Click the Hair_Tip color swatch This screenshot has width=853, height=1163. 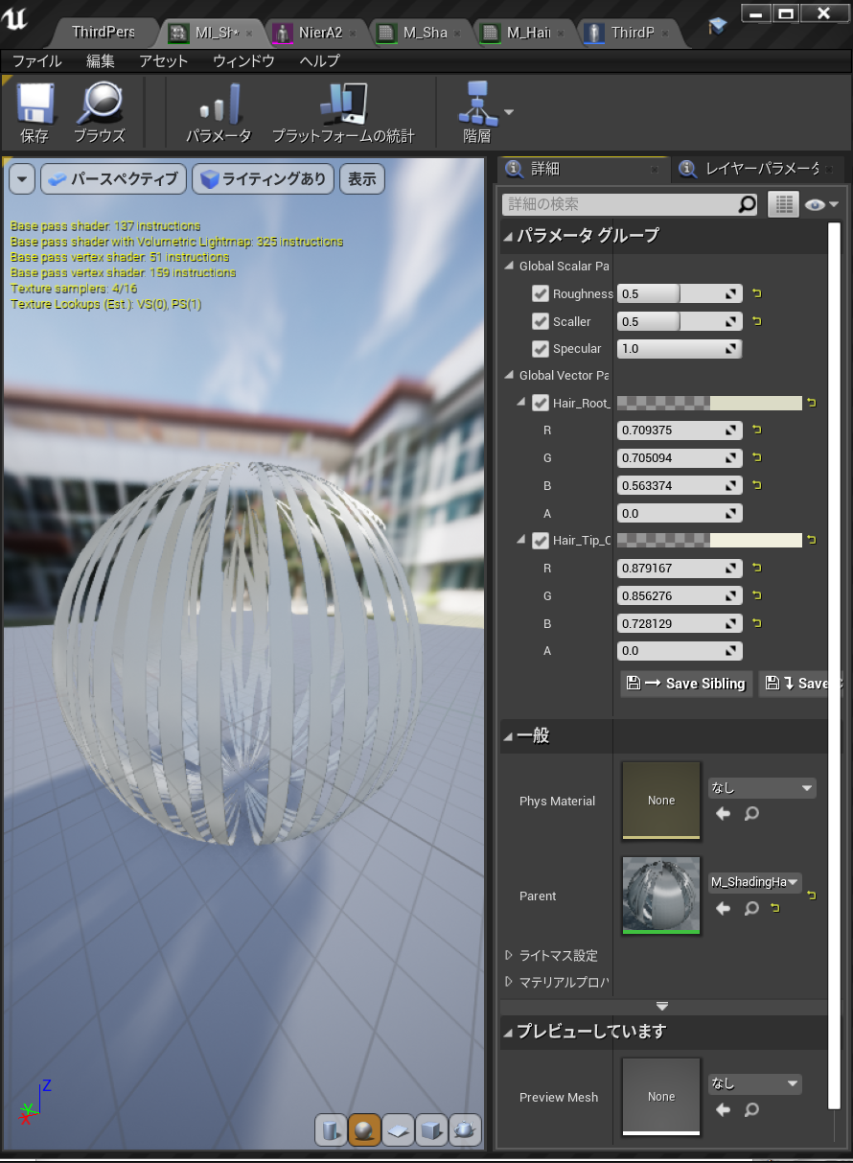pyautogui.click(x=708, y=540)
